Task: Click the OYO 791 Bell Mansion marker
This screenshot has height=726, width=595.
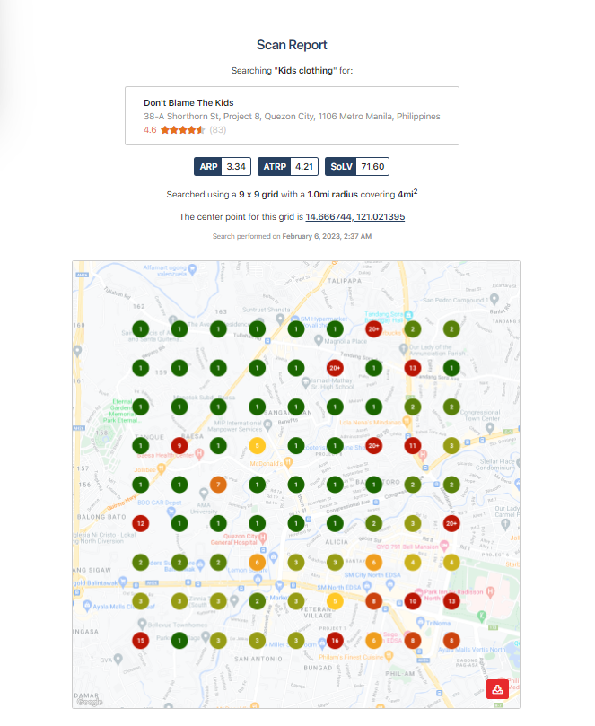Action: (x=444, y=546)
